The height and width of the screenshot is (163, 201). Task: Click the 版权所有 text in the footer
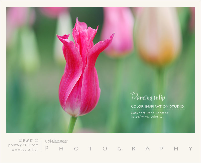[x=26, y=141]
